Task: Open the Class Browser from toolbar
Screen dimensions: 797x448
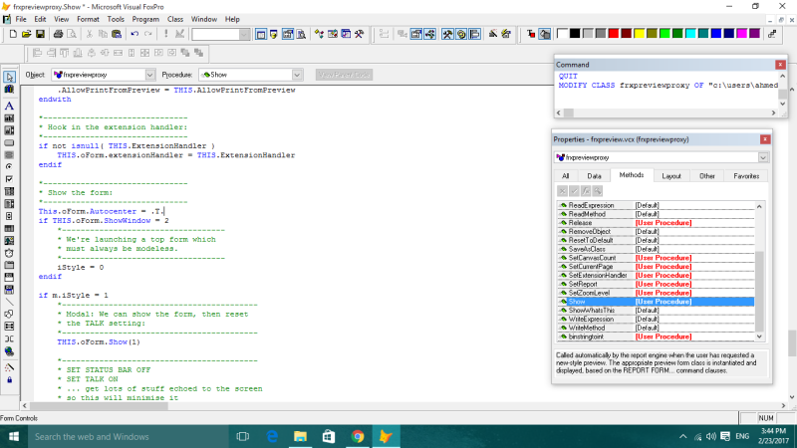Action: (319, 34)
